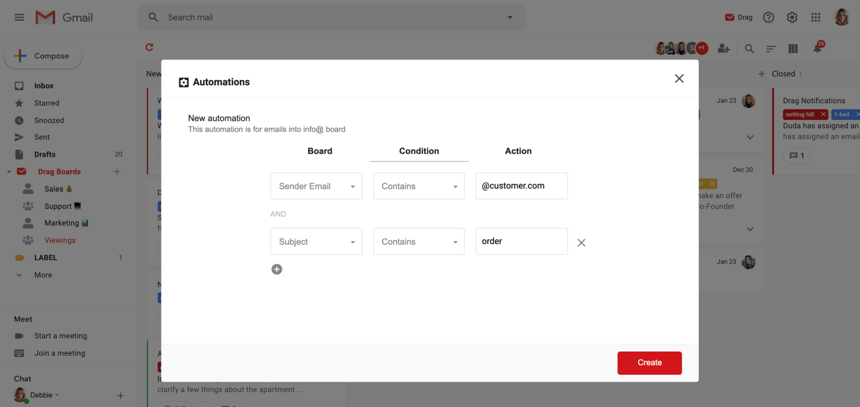Click the Create button
Screen dimensions: 860x407
pyautogui.click(x=650, y=363)
